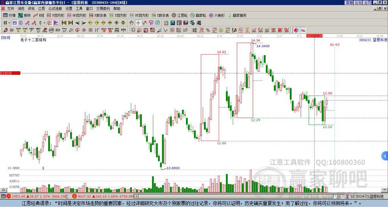This screenshot has height=207, width=388.
Task: Open the calendar date icon
Action: (166, 23)
